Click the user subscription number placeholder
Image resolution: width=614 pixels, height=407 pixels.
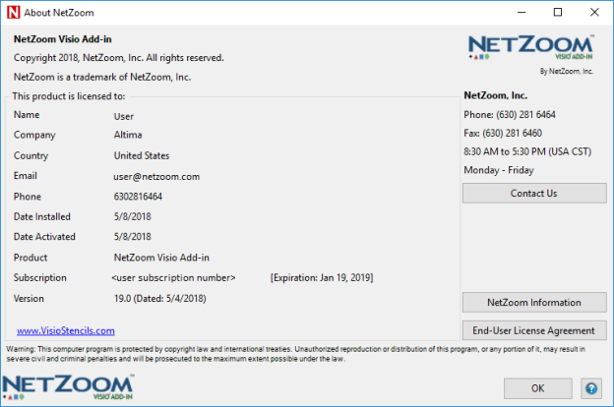tap(173, 278)
